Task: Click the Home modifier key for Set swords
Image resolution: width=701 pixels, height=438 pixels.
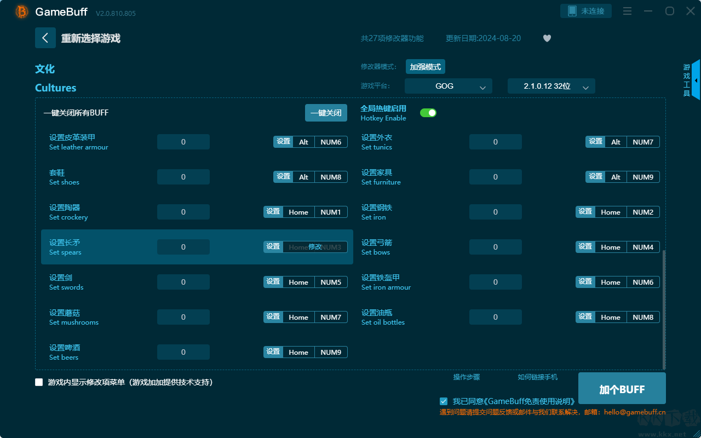Action: pos(298,282)
